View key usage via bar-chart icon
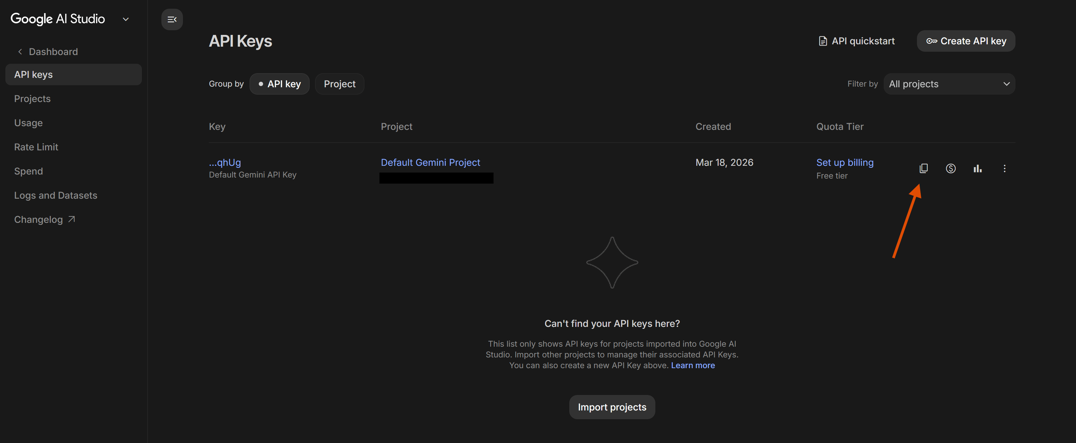The height and width of the screenshot is (443, 1076). pos(977,168)
